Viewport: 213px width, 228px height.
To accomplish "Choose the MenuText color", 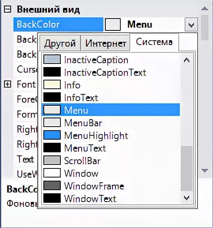I will click(111, 148).
